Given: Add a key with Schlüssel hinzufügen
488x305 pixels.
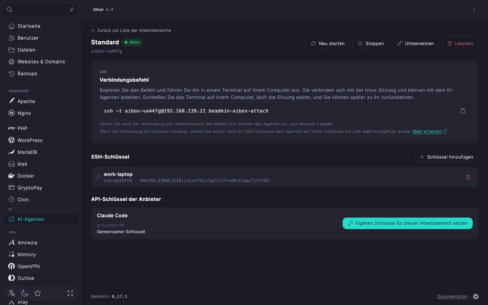Looking at the screenshot, I should coord(446,157).
